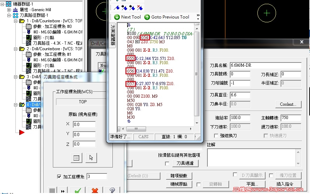Click the Generic Mill properties icon
Viewport: 310px width, 194px height.
tap(16, 10)
